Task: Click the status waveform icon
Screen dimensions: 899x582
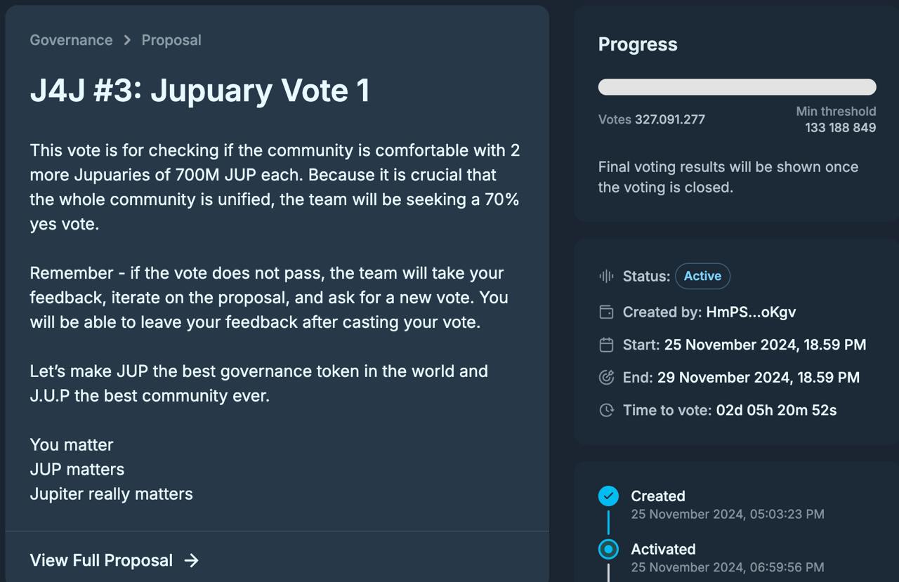Action: click(x=606, y=276)
